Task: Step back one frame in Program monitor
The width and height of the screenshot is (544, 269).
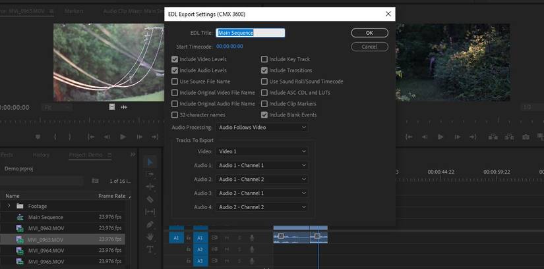Action: [x=425, y=137]
